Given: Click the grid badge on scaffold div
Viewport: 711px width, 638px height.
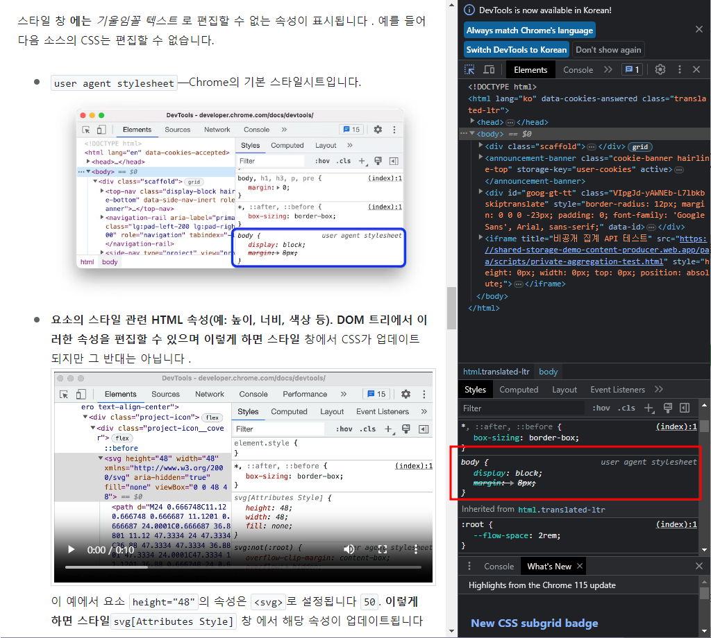Looking at the screenshot, I should (639, 147).
